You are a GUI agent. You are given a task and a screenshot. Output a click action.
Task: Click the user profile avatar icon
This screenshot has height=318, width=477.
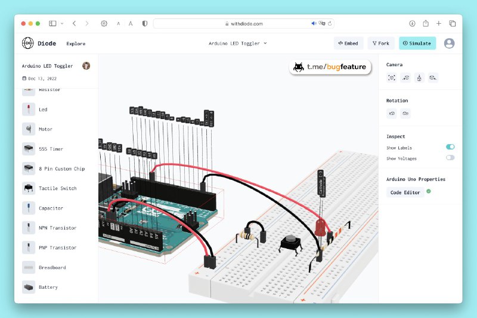tap(449, 43)
